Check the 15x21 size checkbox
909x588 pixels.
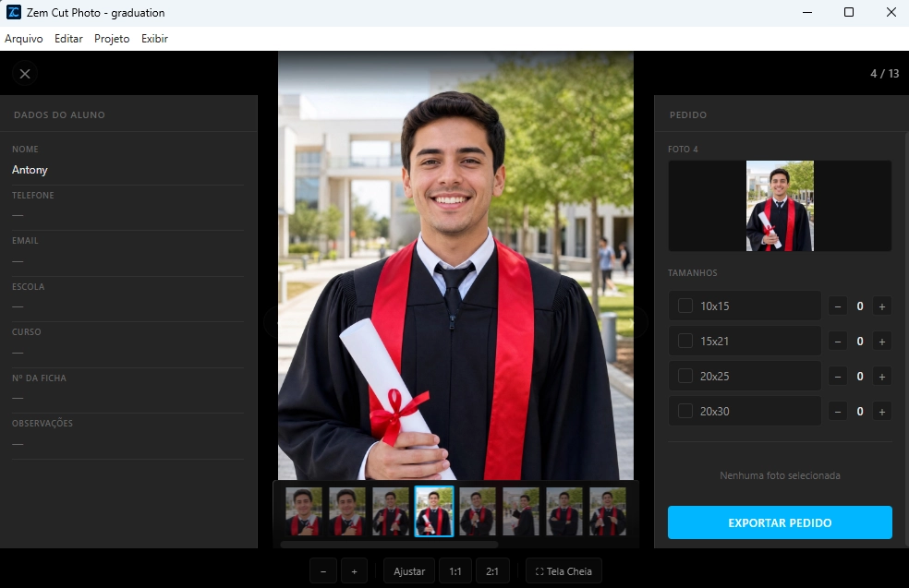coord(685,341)
